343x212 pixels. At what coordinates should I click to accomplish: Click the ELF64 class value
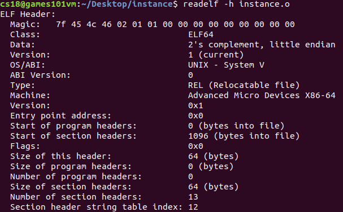click(x=201, y=34)
